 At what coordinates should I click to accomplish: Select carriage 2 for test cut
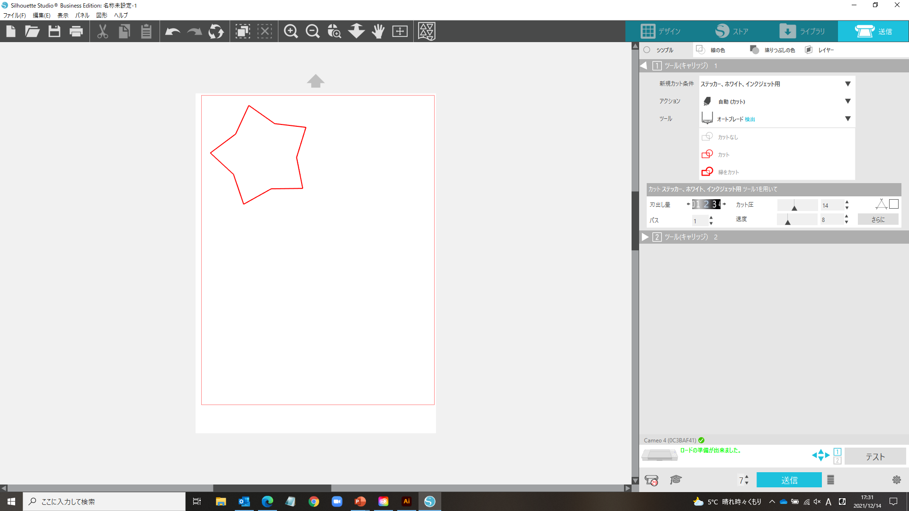(x=838, y=460)
